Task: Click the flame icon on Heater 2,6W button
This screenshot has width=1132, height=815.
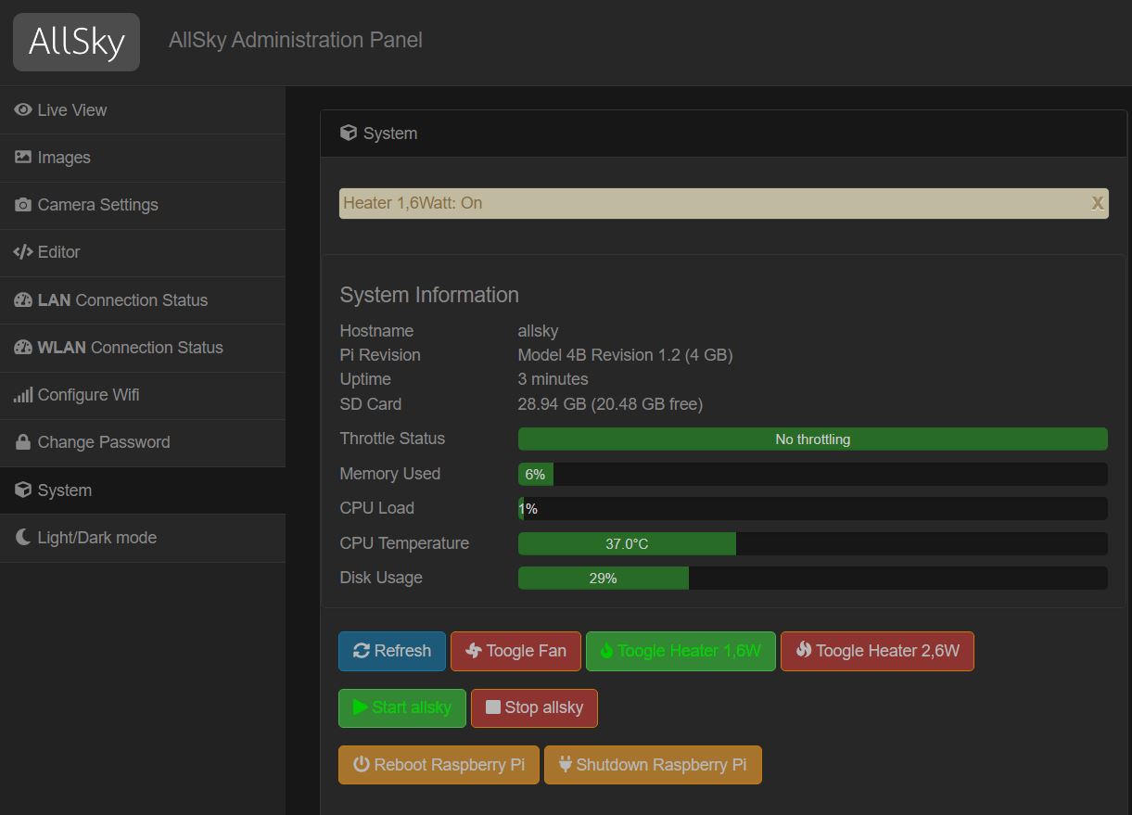Action: coord(804,651)
